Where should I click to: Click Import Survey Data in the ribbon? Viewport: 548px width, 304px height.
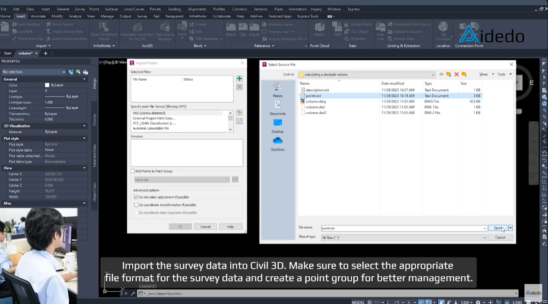click(x=64, y=32)
